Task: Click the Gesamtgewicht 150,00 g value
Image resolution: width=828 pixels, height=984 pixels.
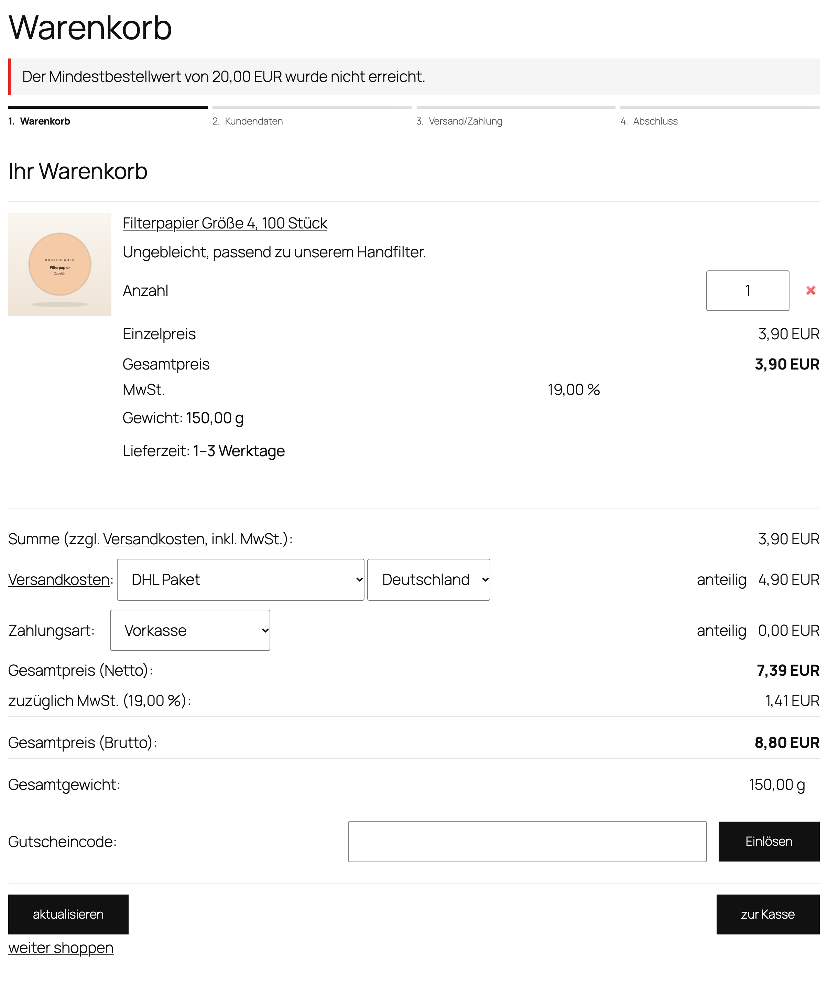Action: [x=777, y=785]
